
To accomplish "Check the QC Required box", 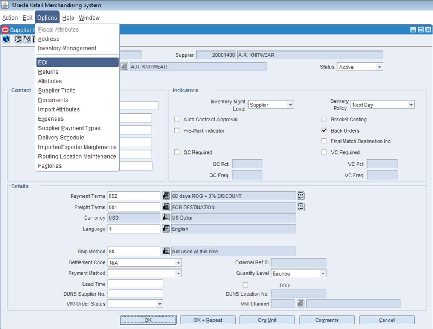I will 177,152.
